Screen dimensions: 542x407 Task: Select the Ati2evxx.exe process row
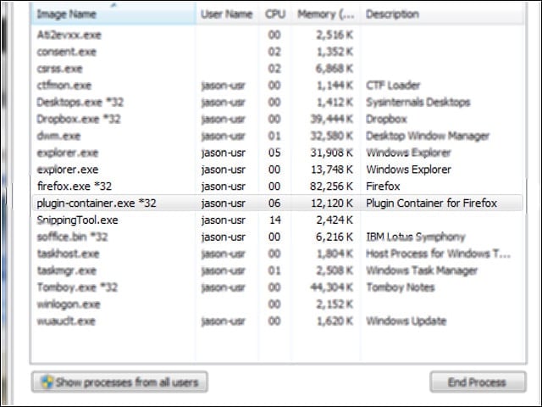pos(279,35)
